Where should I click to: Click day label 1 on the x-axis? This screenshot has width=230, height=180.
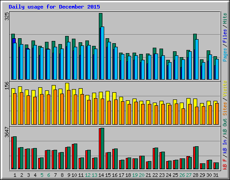coord(15,175)
